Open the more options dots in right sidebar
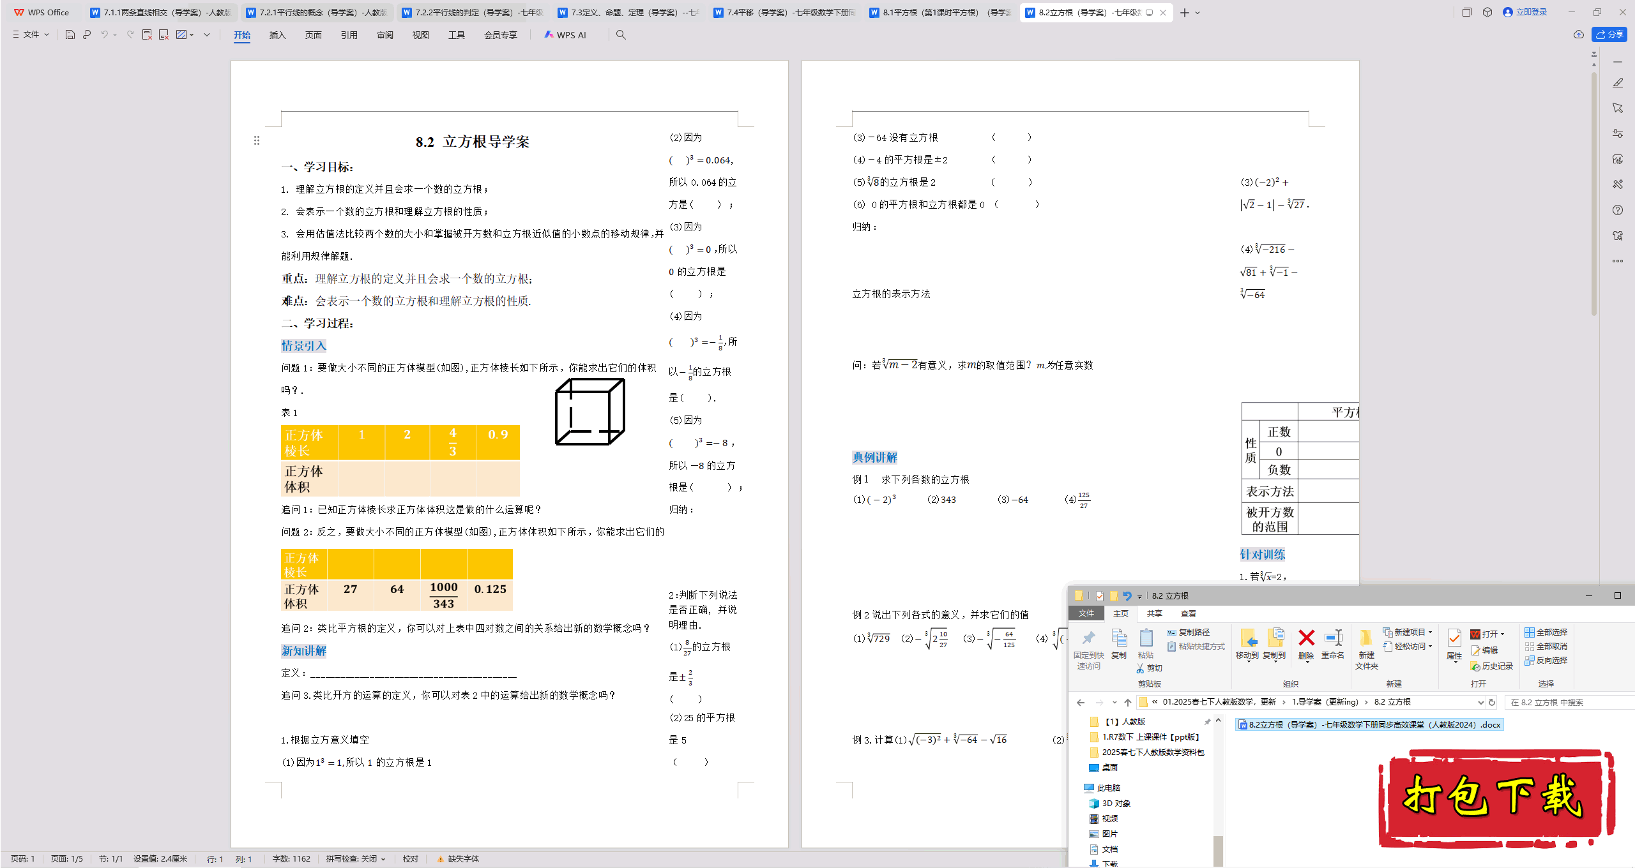1635x868 pixels. pyautogui.click(x=1618, y=261)
